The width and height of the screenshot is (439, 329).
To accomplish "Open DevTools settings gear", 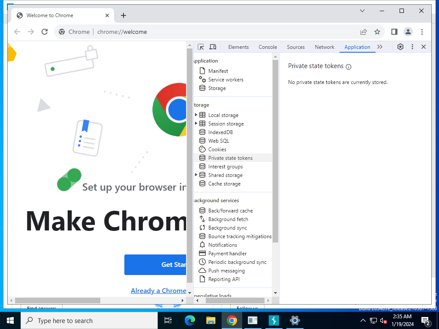I will [400, 47].
